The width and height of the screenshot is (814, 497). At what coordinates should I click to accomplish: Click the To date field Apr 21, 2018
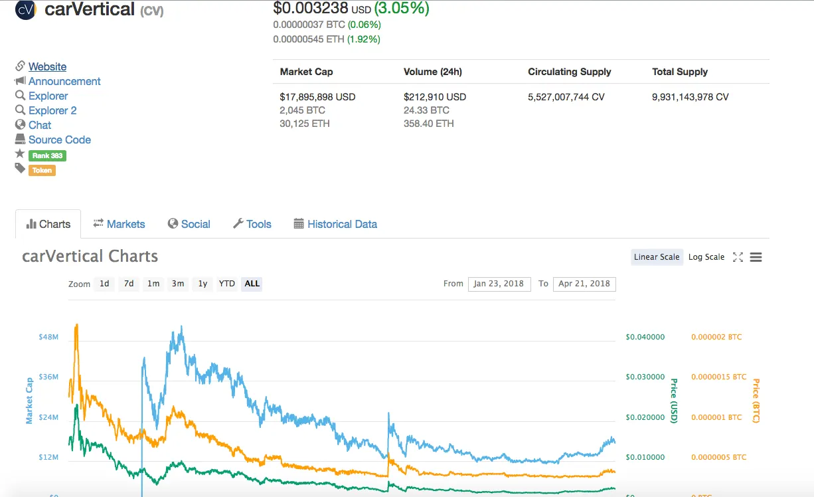(584, 284)
